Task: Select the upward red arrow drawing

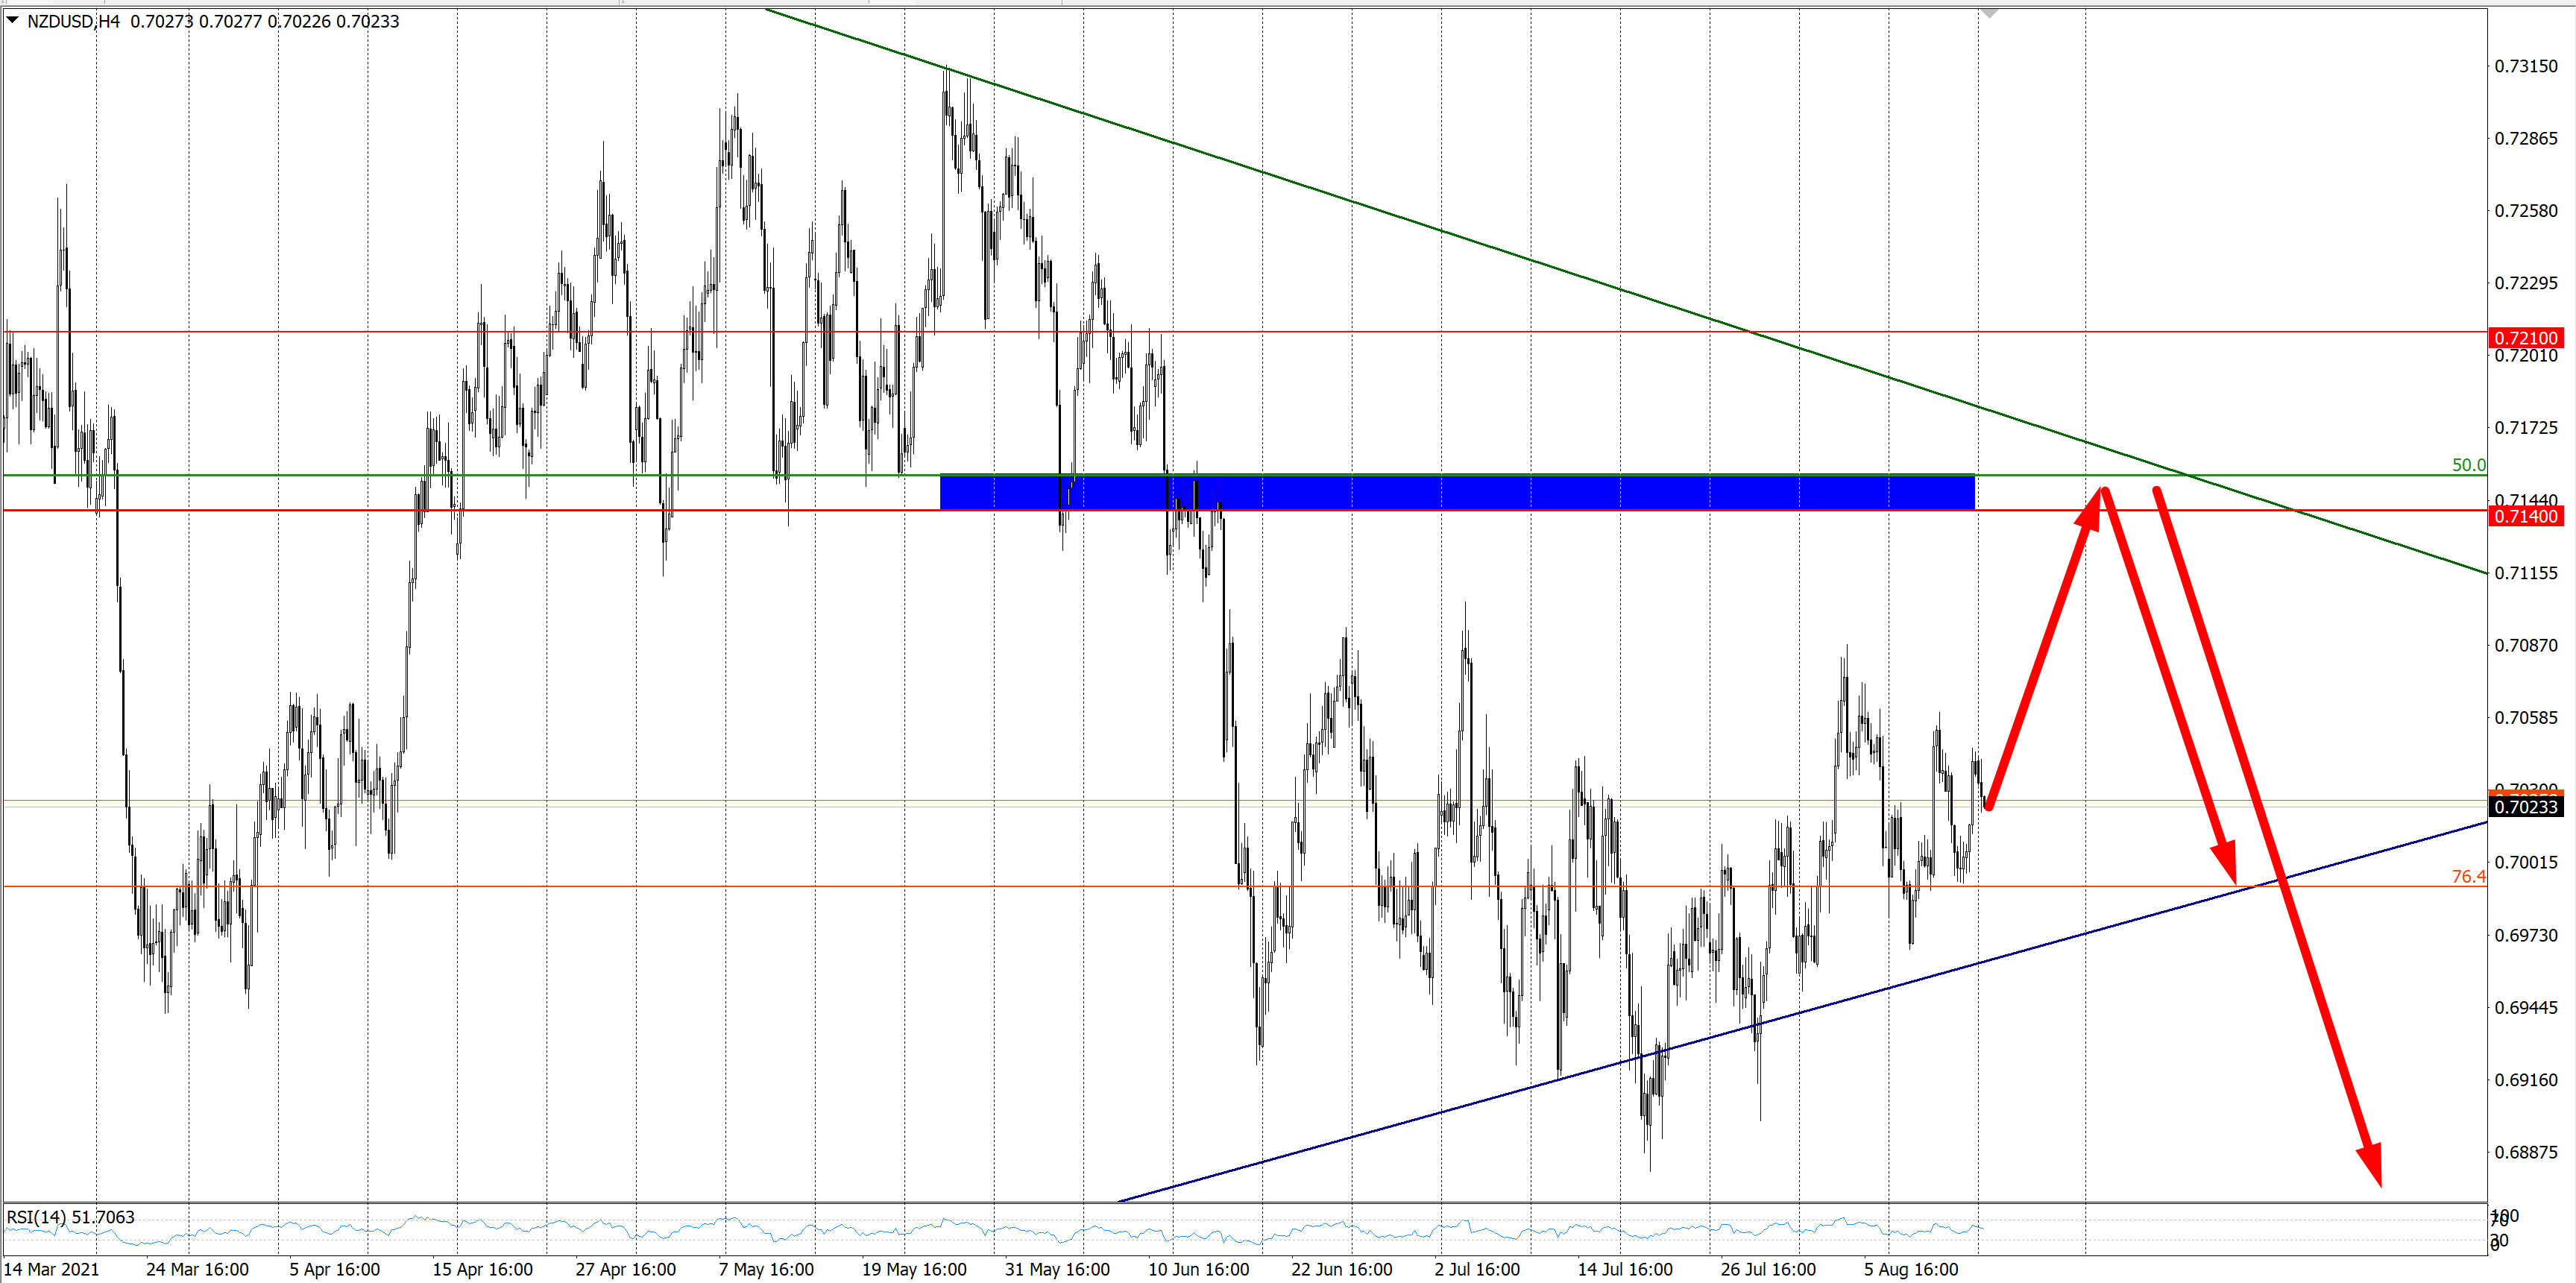Action: (2045, 650)
